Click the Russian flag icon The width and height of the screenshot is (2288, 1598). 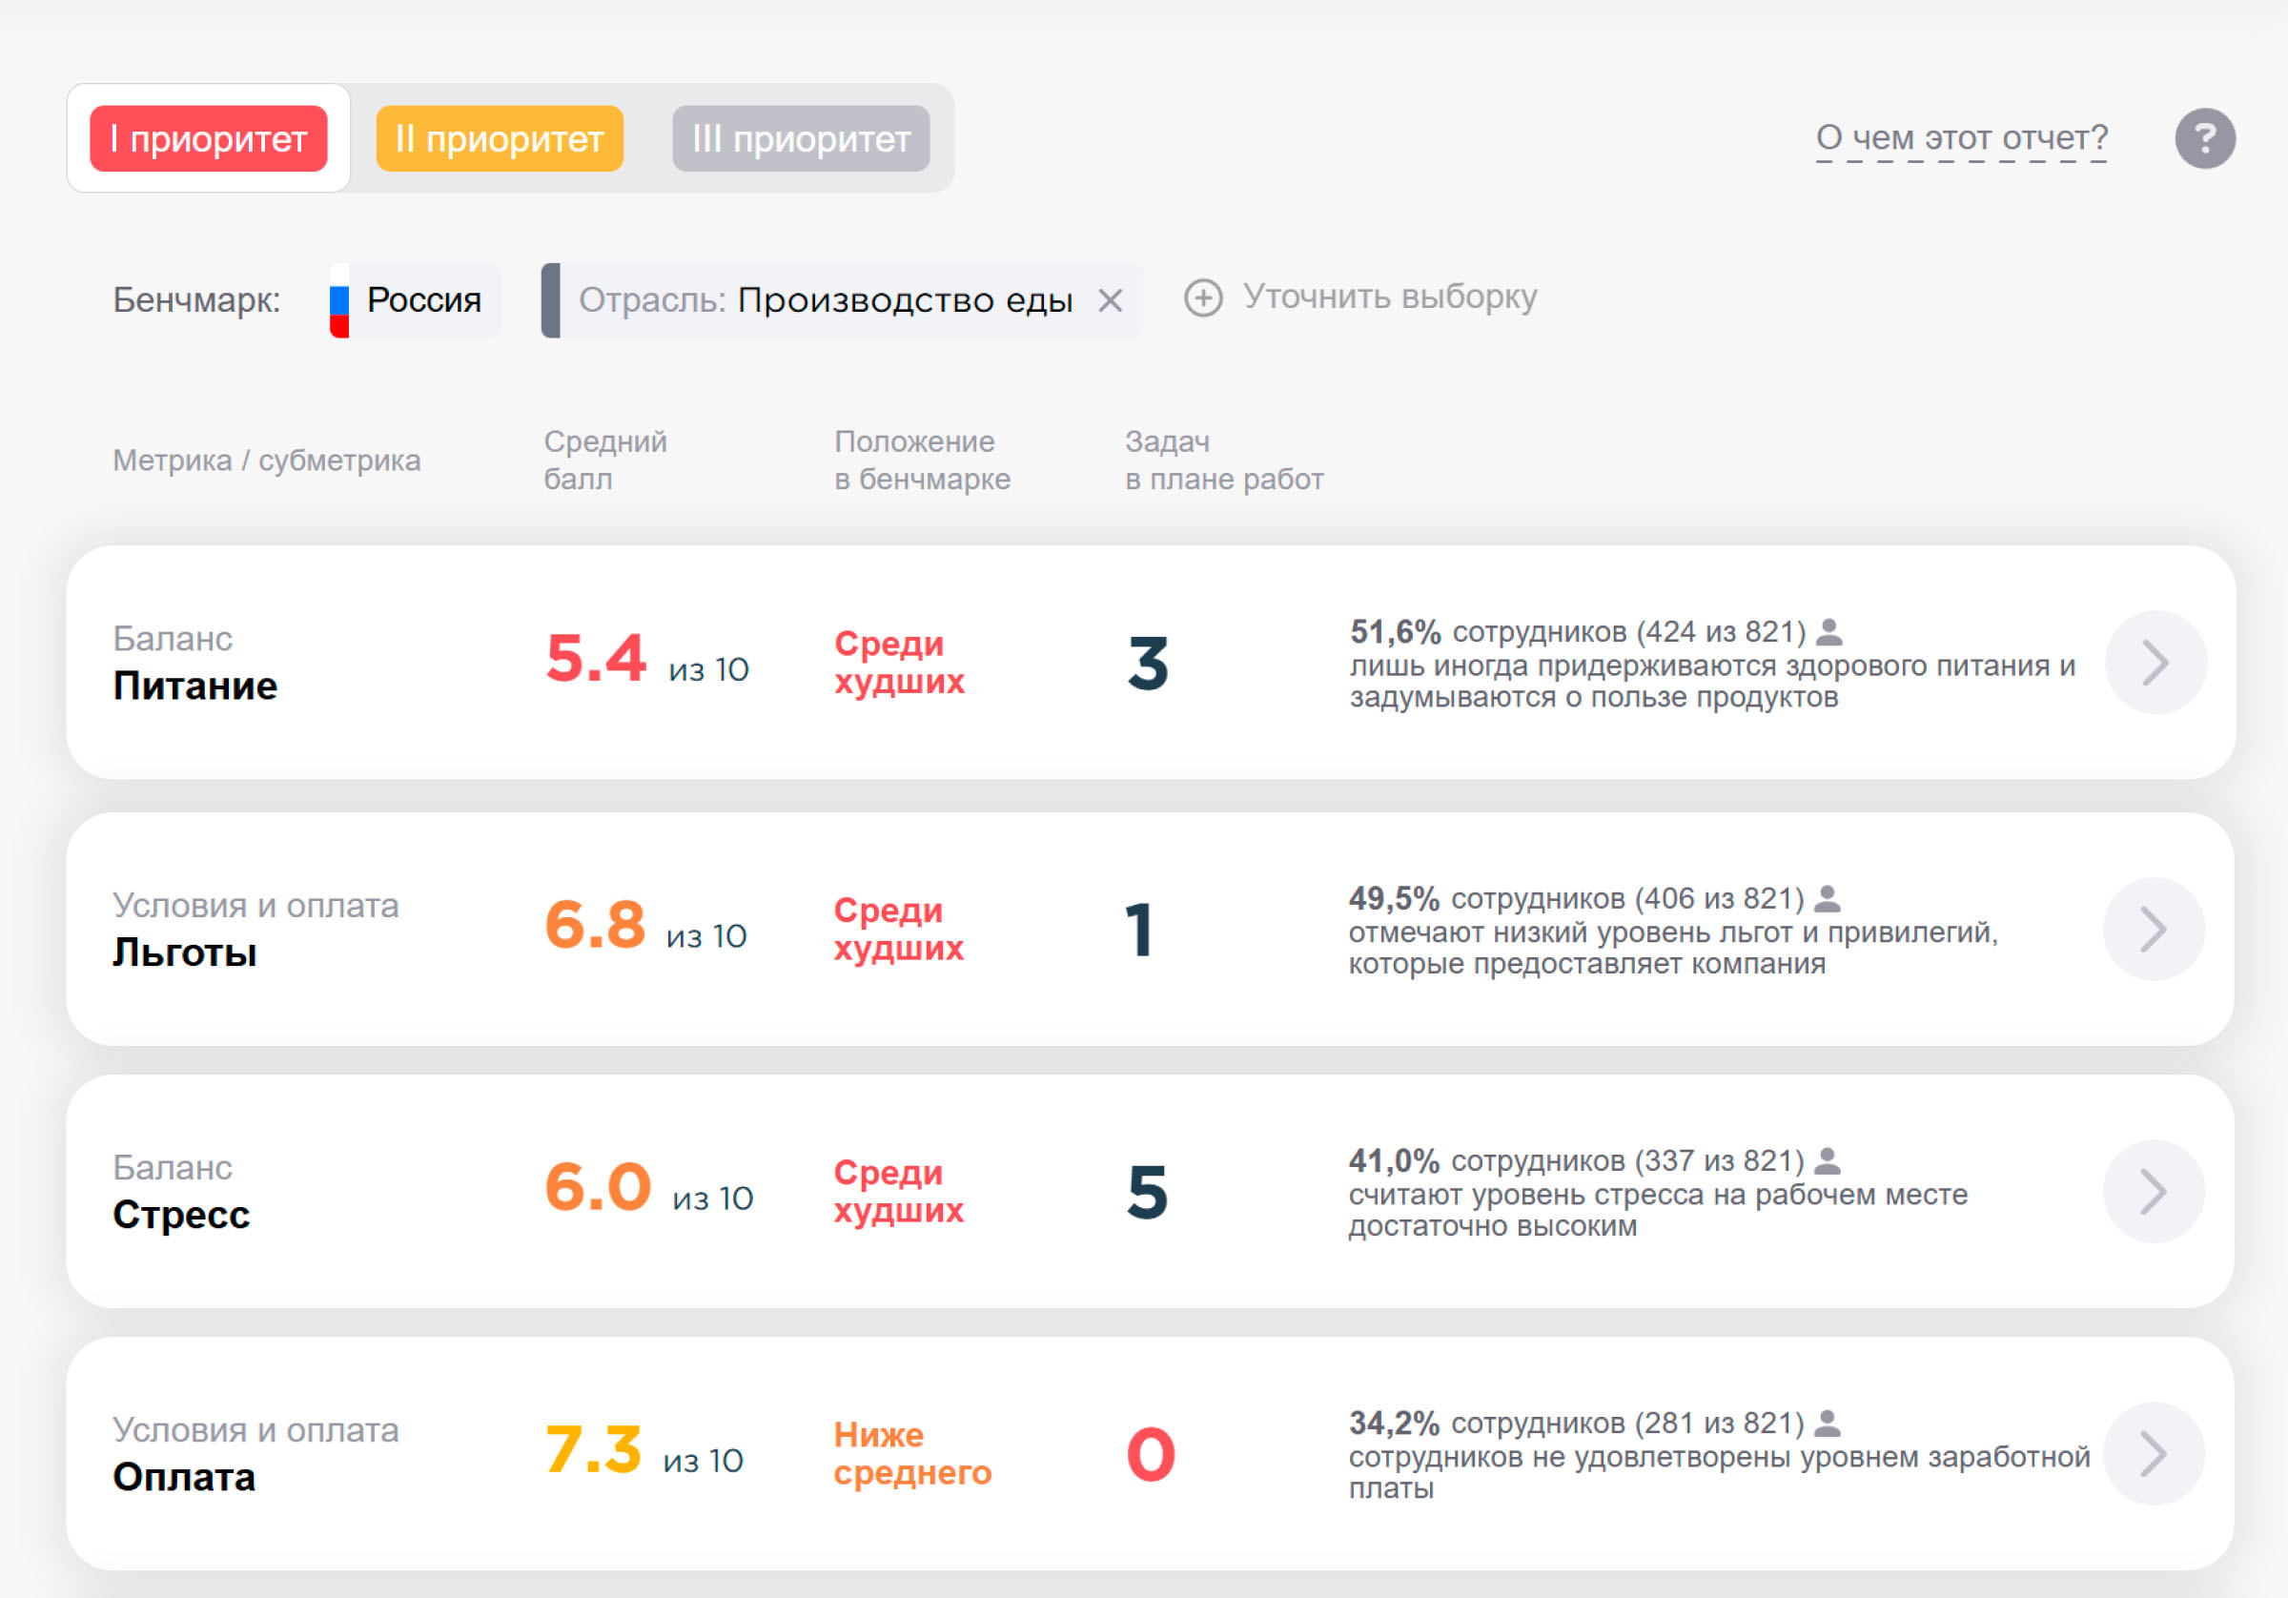339,300
